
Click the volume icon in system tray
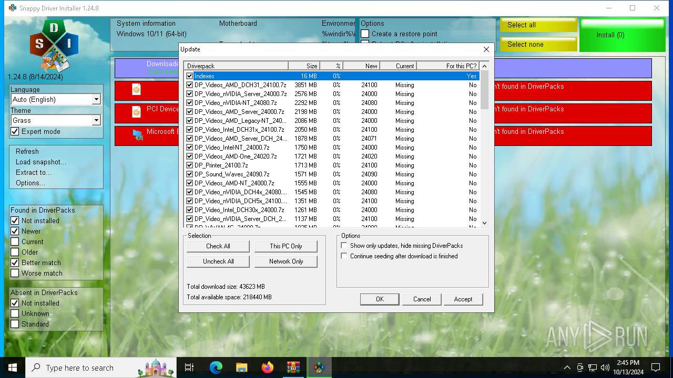[x=605, y=367]
